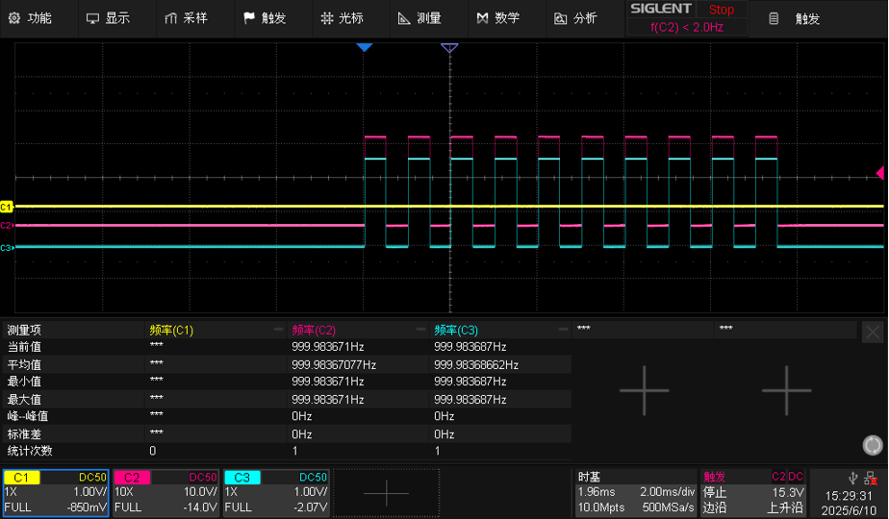The width and height of the screenshot is (889, 519).
Task: Toggle the C2 channel box
Action: point(165,492)
